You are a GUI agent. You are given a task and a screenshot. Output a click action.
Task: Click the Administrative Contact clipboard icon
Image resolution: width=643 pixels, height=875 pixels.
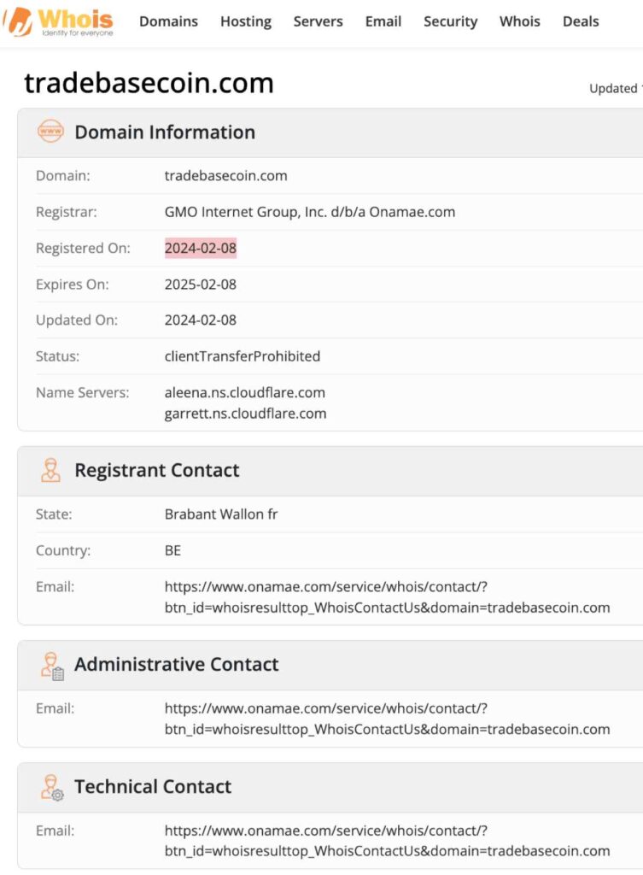tap(51, 664)
